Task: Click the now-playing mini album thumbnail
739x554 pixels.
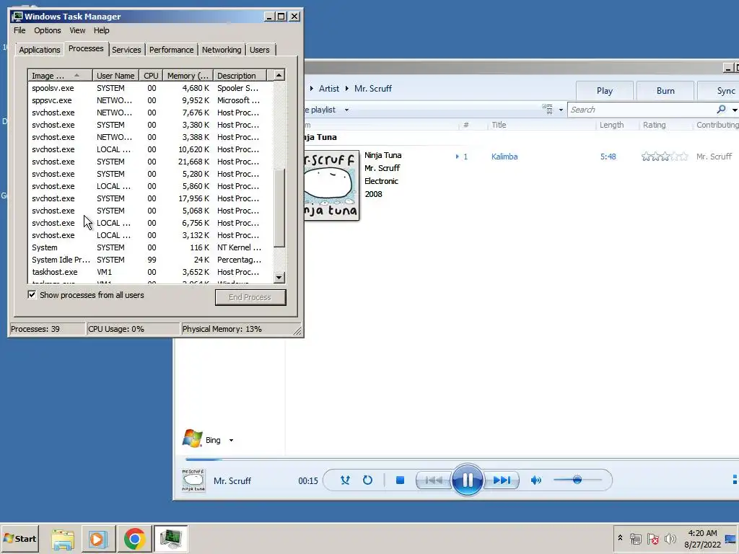Action: (193, 480)
